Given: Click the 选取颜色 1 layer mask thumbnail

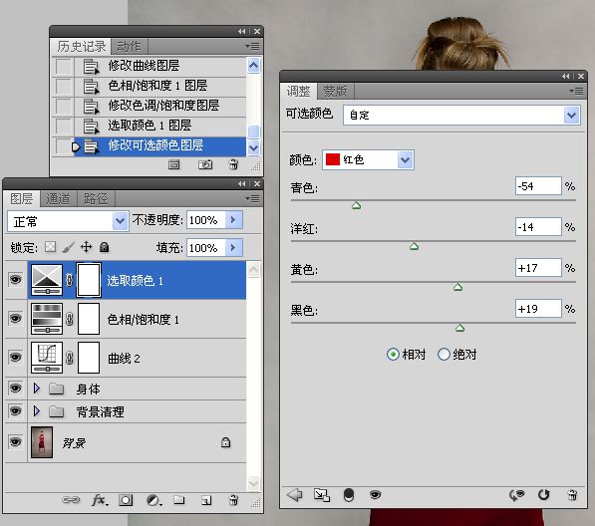Looking at the screenshot, I should pyautogui.click(x=89, y=280).
